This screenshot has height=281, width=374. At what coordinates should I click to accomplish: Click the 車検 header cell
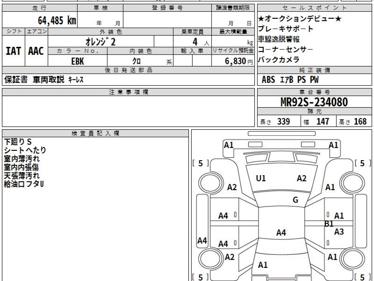click(x=100, y=8)
